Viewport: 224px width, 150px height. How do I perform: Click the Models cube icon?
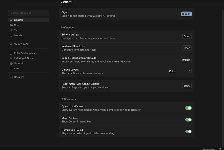coord(11,35)
